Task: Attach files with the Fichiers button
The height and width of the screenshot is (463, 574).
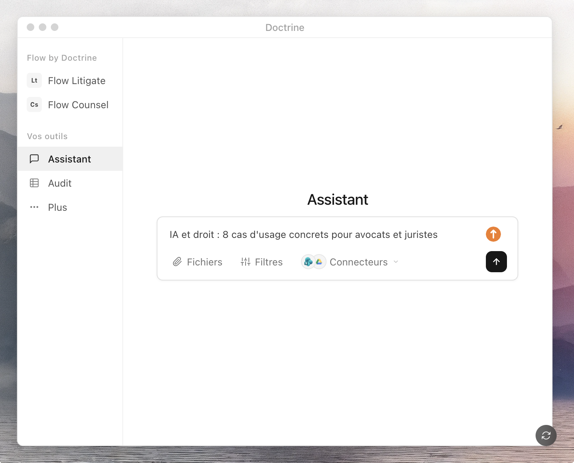Action: (197, 262)
